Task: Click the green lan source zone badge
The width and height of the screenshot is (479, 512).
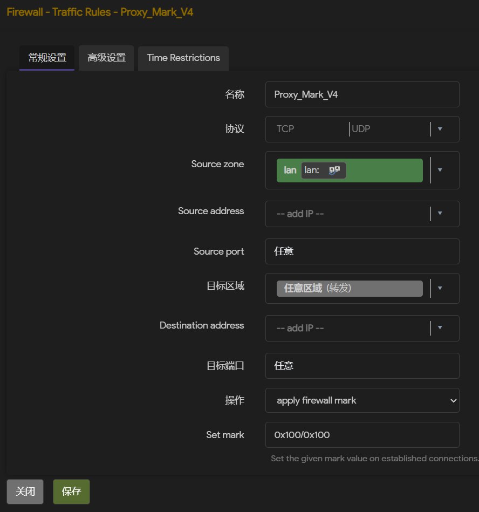Action: coord(290,170)
